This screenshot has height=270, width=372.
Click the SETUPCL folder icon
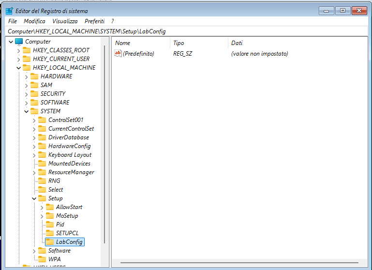(x=50, y=233)
